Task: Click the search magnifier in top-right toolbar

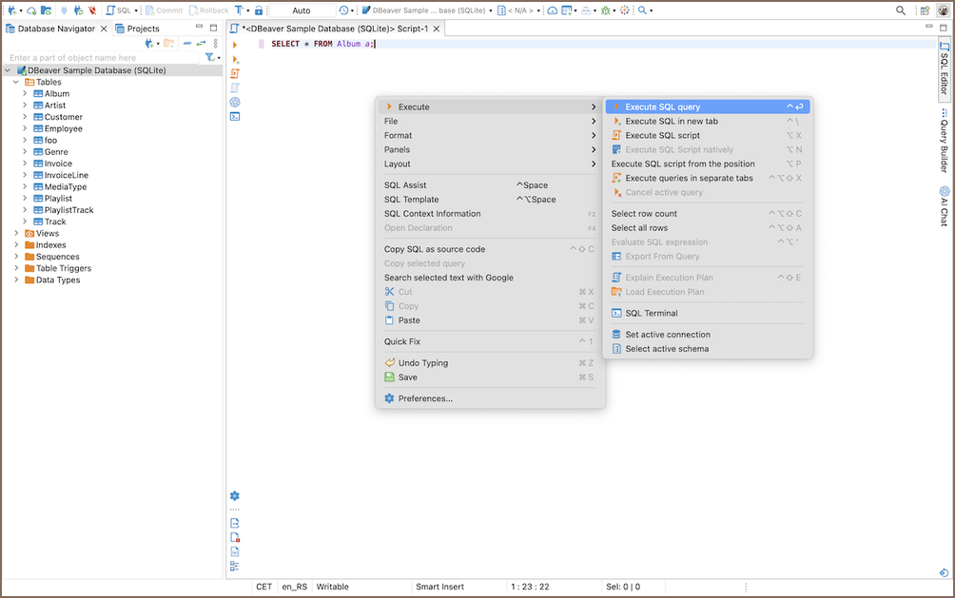Action: tap(901, 10)
